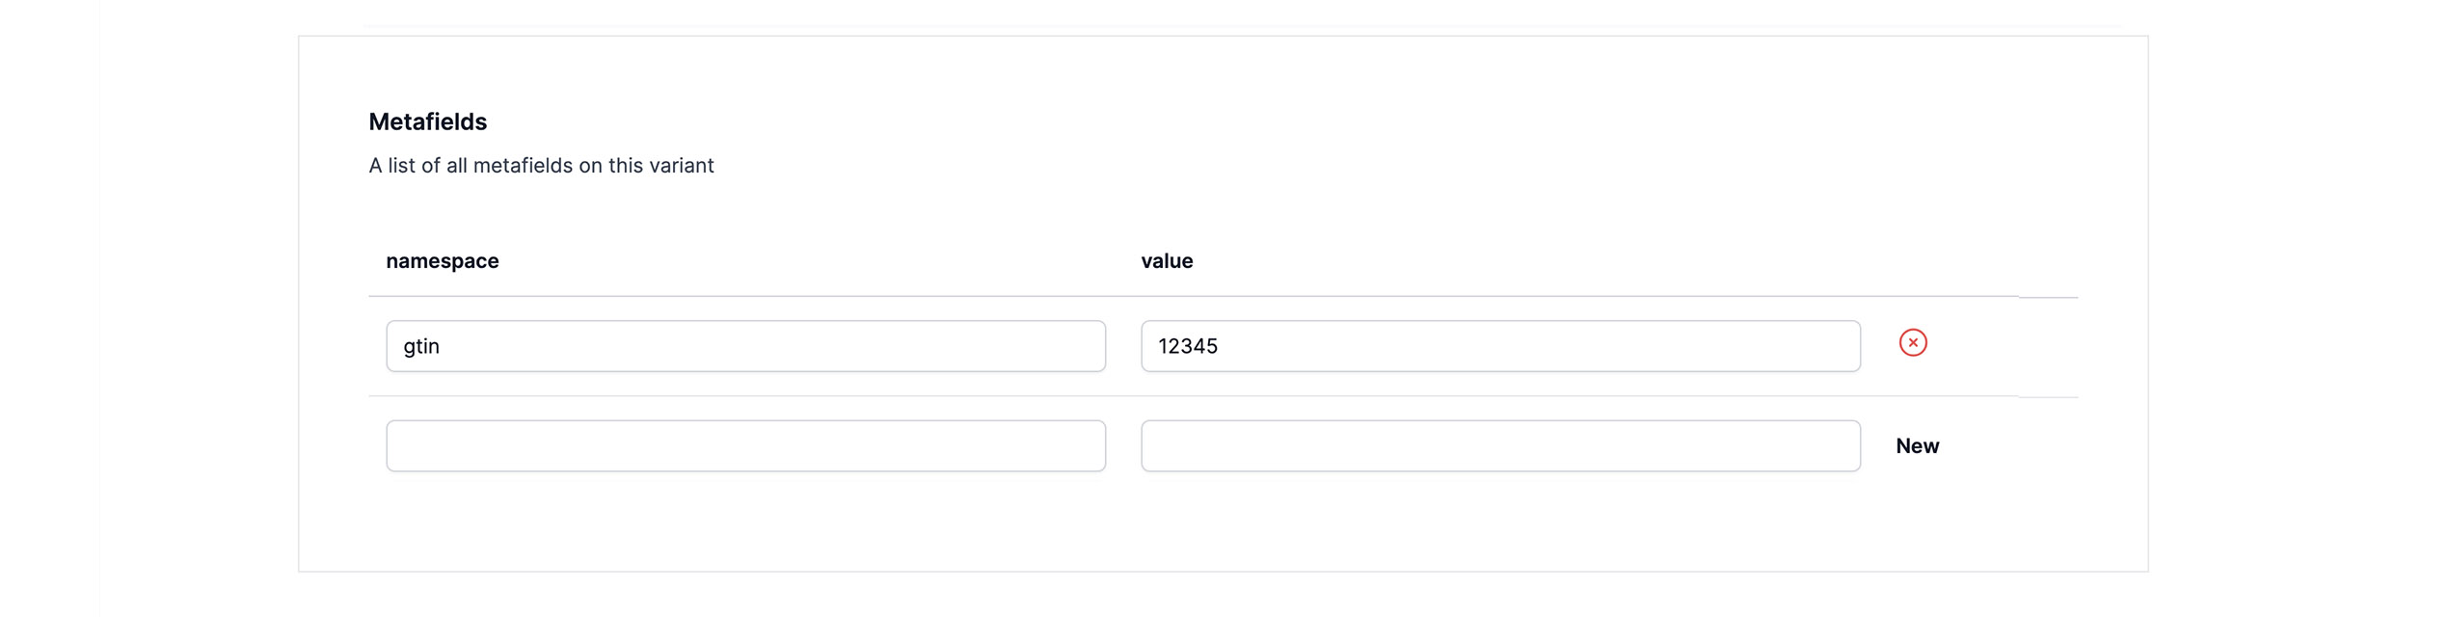Focus the gtin namespace field
Screen dimensions: 2449x617
click(x=744, y=346)
